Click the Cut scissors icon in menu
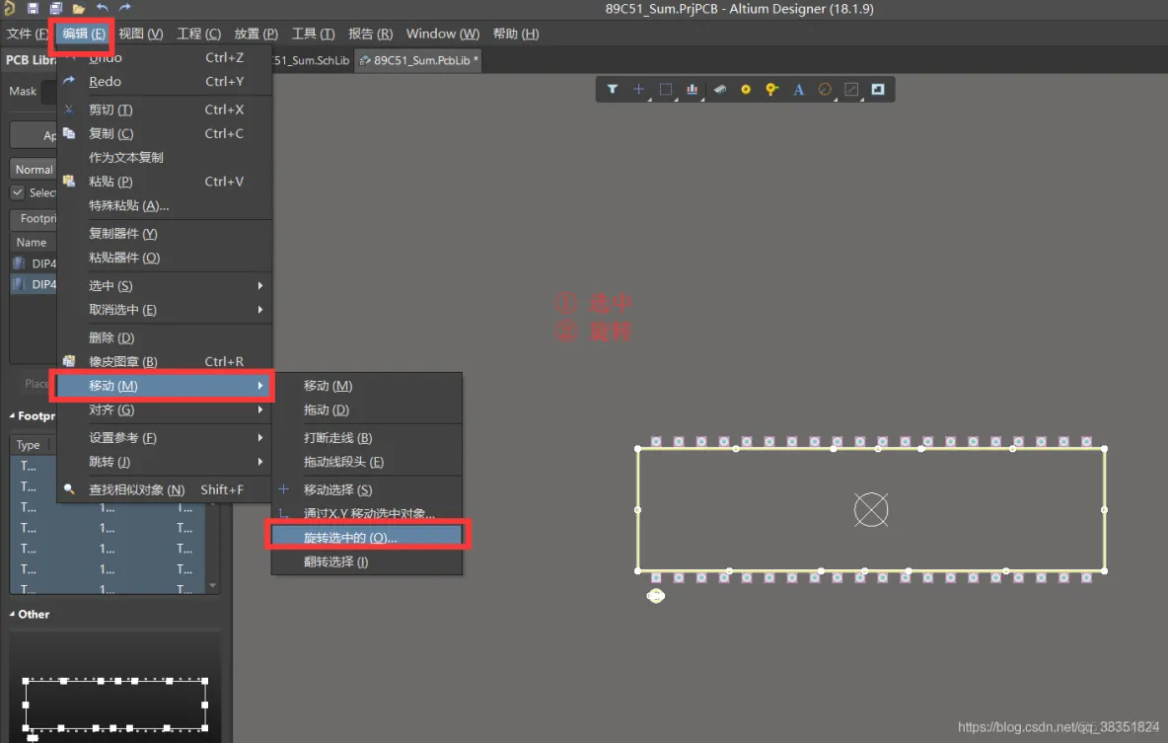The height and width of the screenshot is (743, 1168). (69, 110)
